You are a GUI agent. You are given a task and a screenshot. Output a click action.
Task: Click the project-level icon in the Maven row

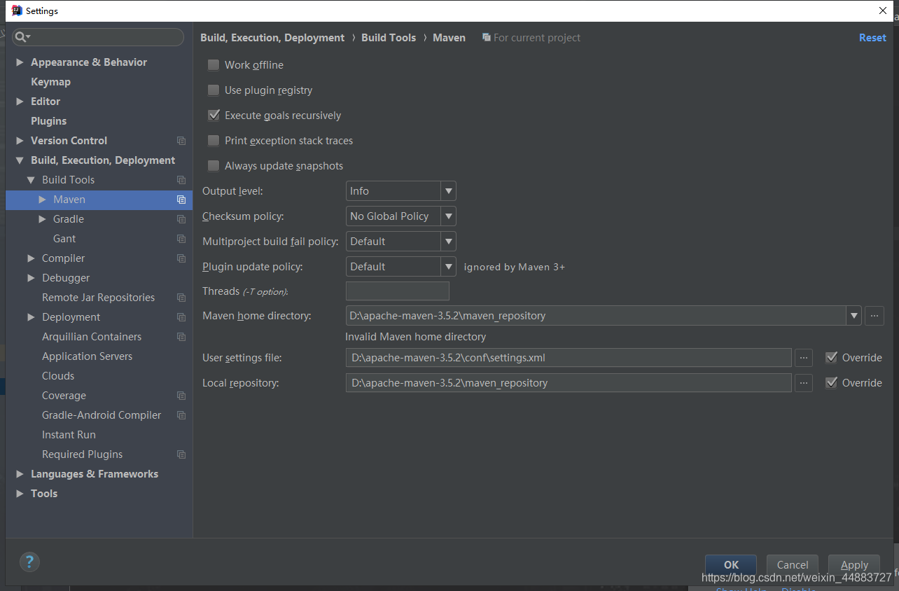[x=181, y=200]
